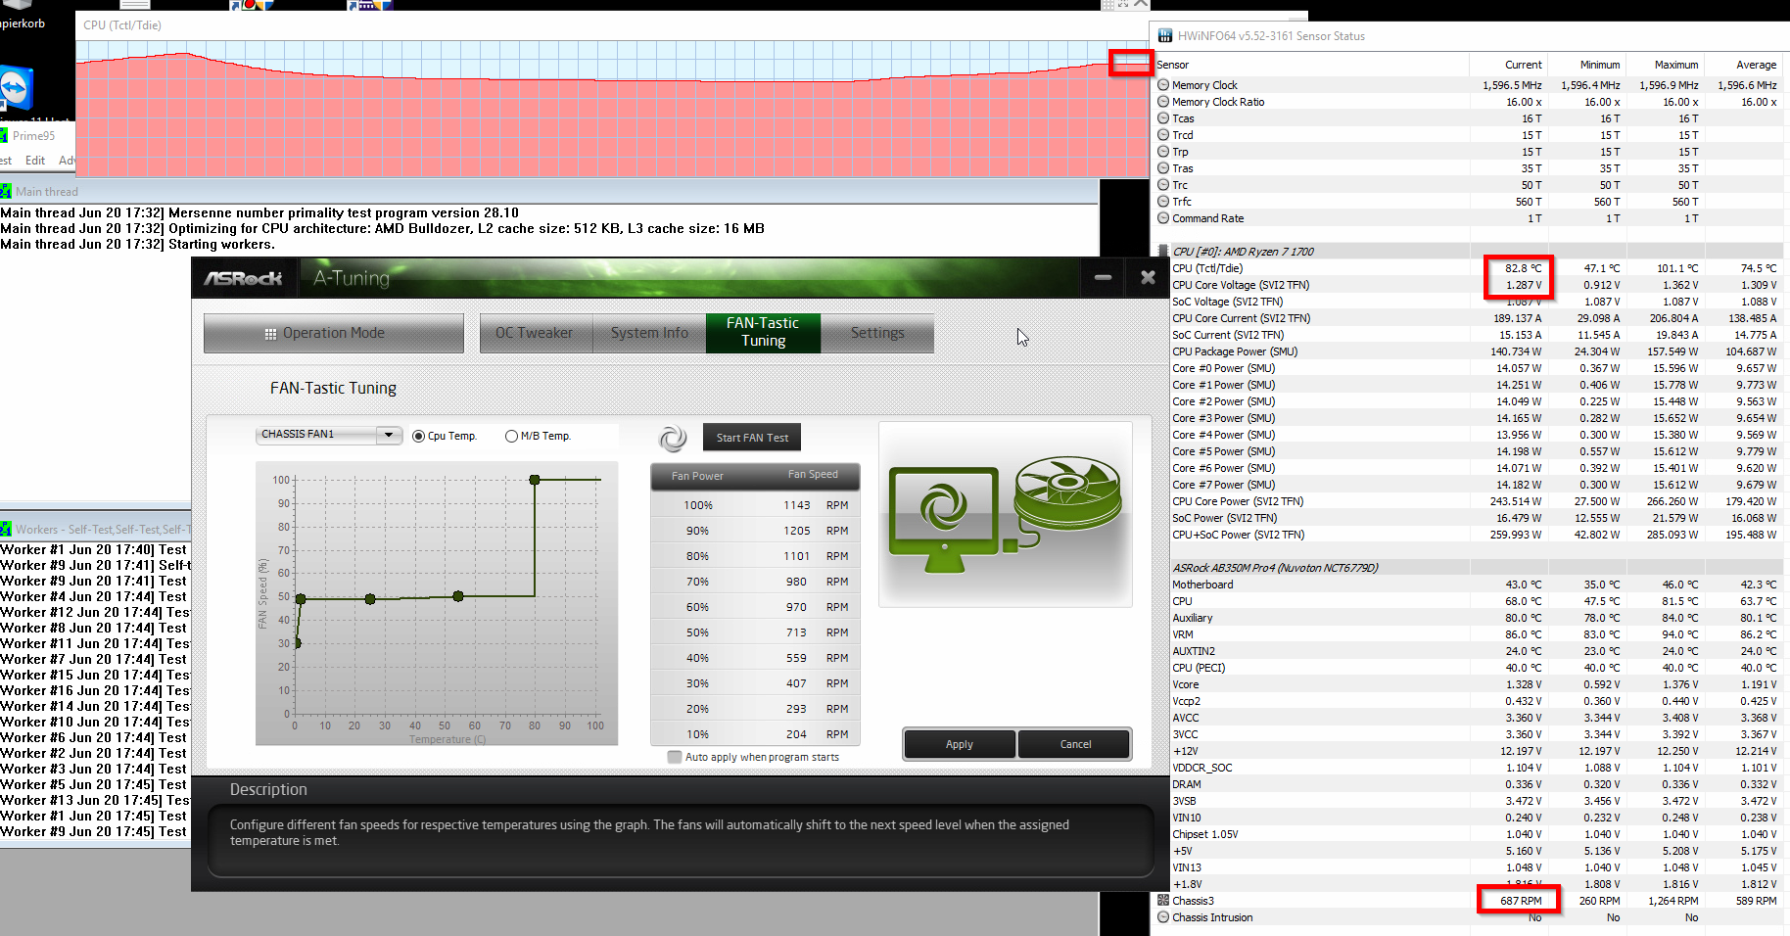This screenshot has height=936, width=1790.
Task: Click the CPU (Tctl/Tdie) graph title
Action: pos(122,25)
